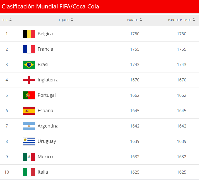Click the Belgium flag icon
The width and height of the screenshot is (199, 180).
click(x=29, y=34)
